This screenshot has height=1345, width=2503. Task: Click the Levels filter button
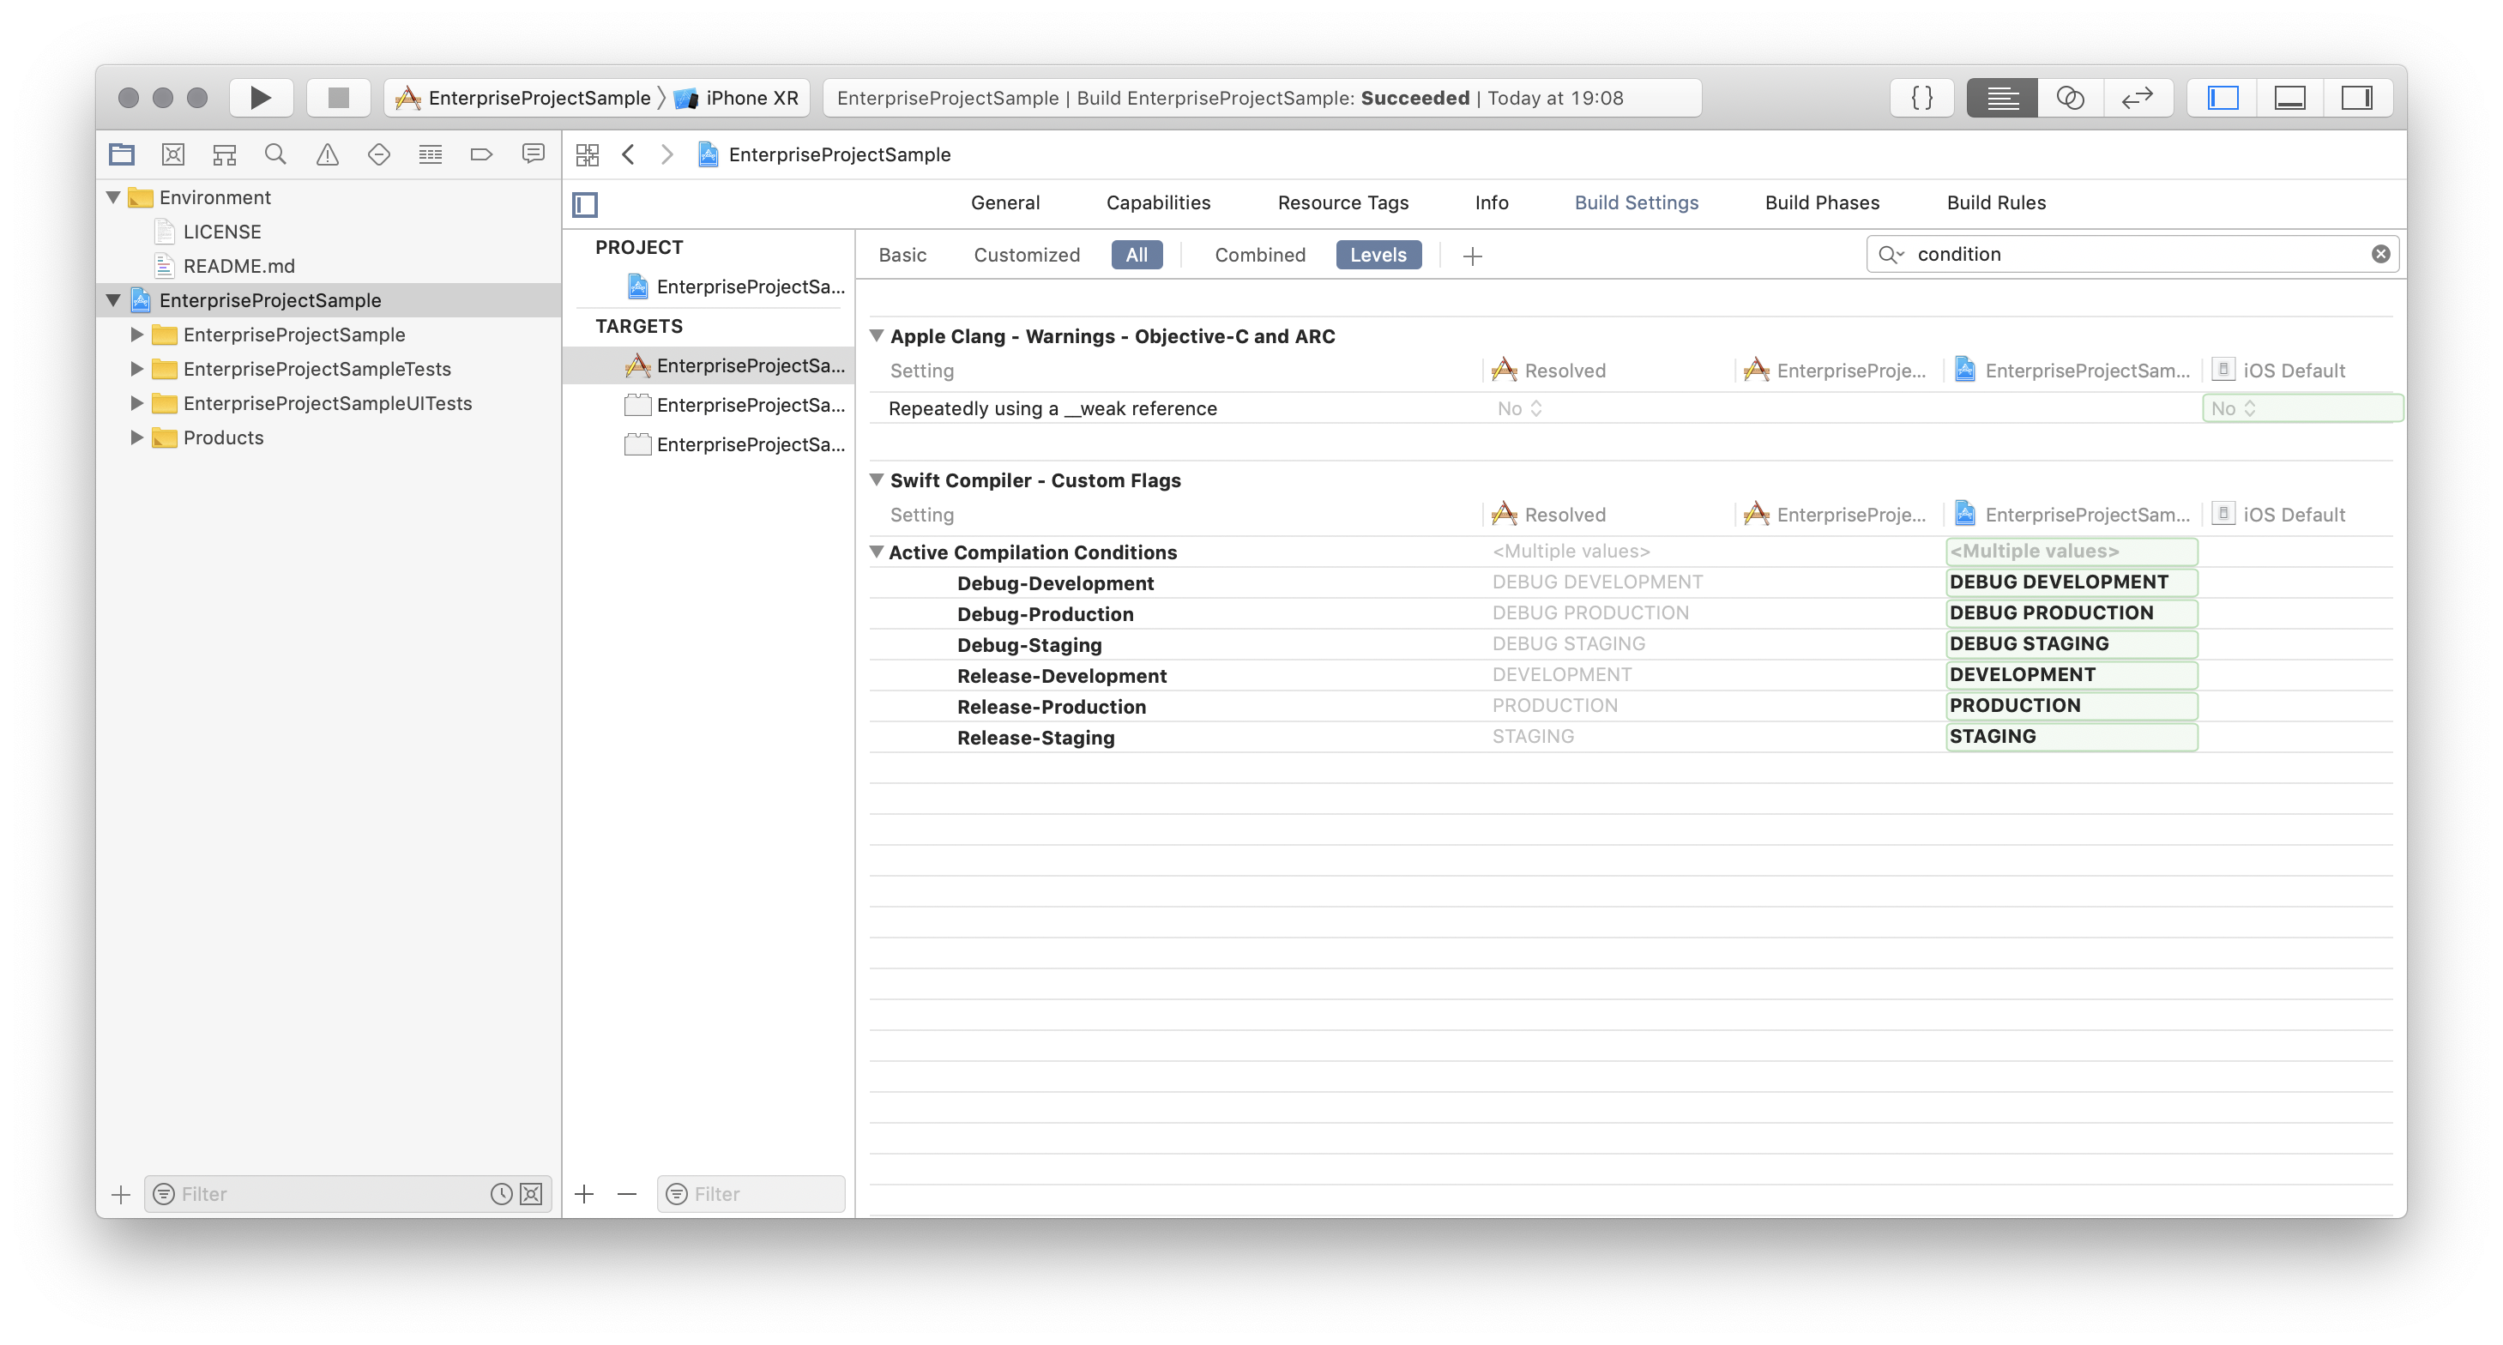[x=1378, y=253]
